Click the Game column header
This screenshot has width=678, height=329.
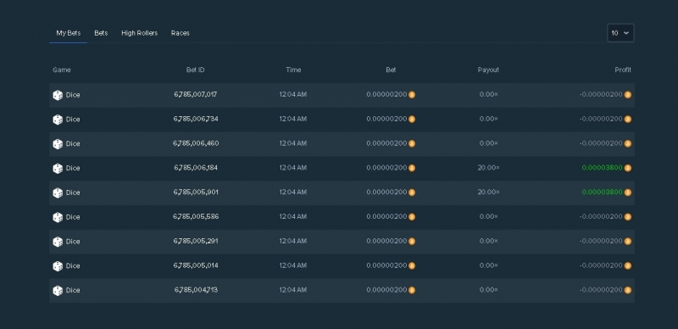click(x=61, y=70)
